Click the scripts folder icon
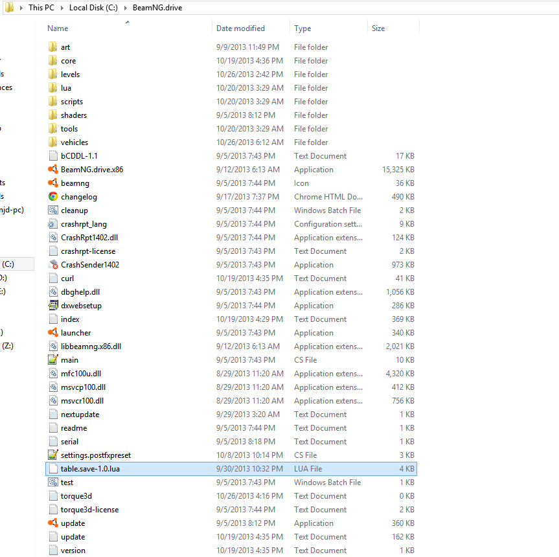Image resolution: width=559 pixels, height=557 pixels. 52,102
